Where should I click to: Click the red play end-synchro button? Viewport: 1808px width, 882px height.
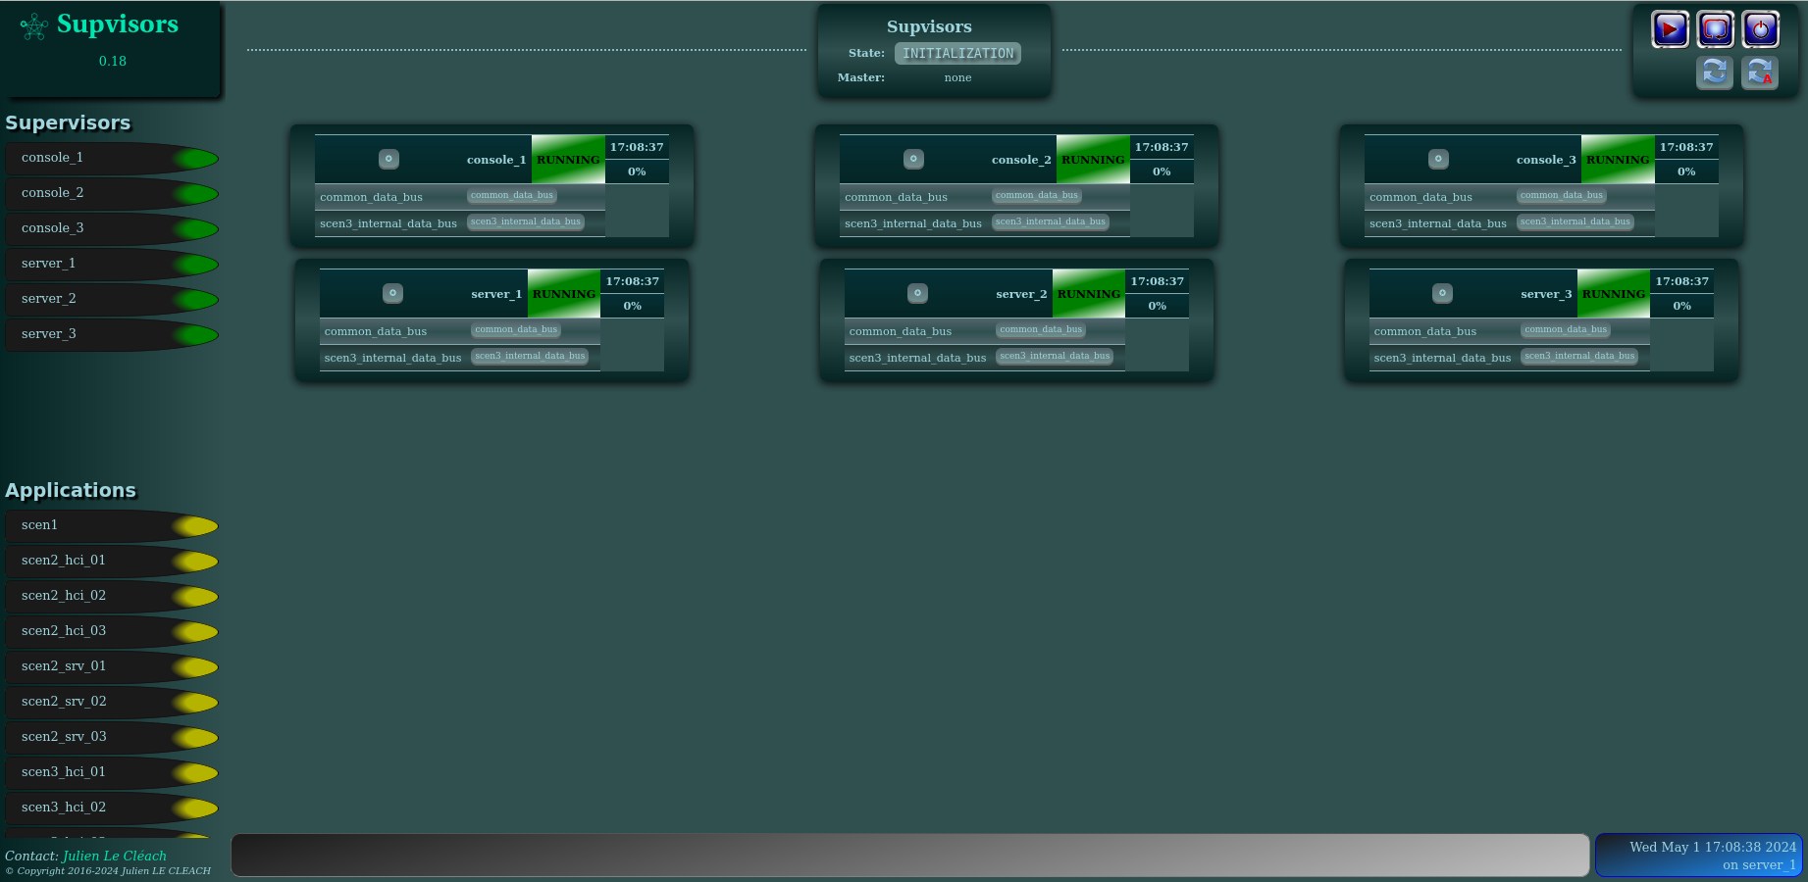[1670, 29]
